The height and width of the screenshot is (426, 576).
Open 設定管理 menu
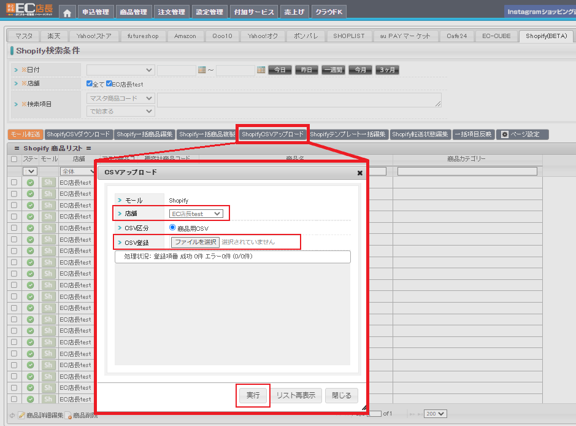point(209,12)
